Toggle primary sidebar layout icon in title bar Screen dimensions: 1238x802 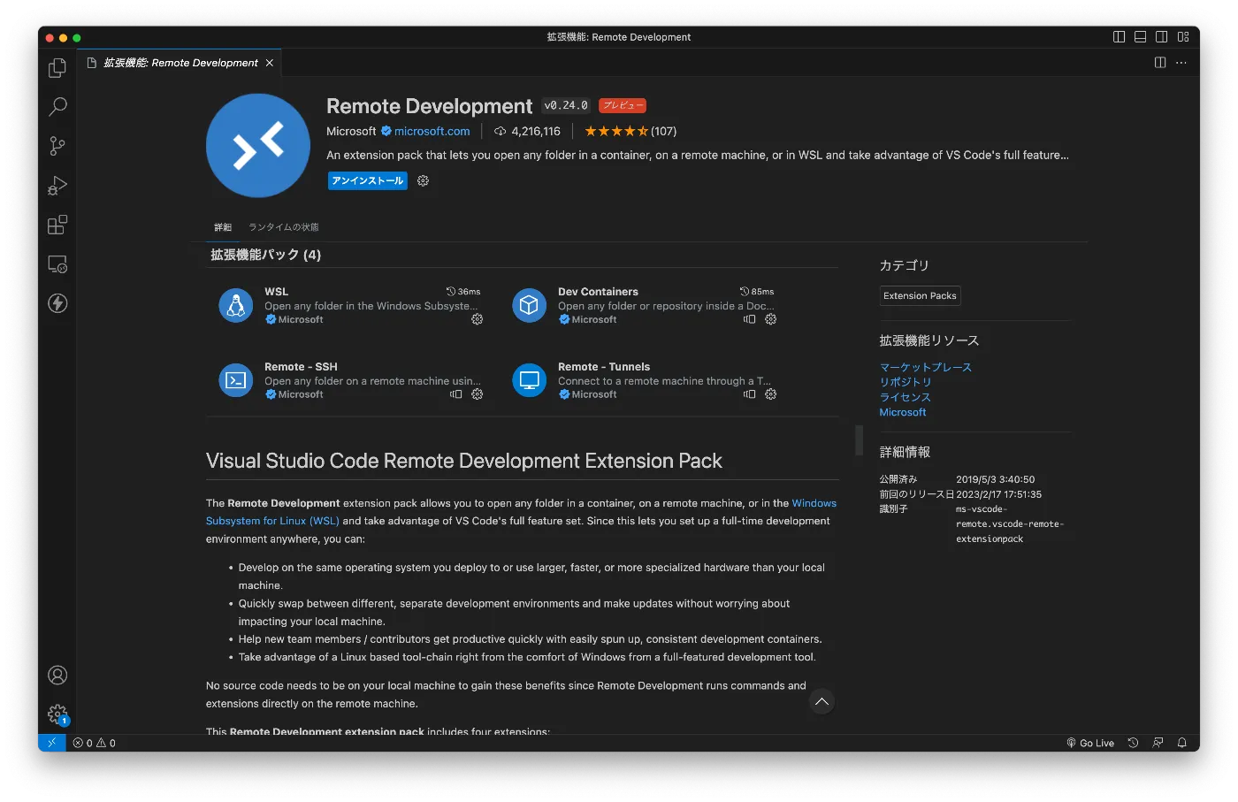(x=1120, y=37)
